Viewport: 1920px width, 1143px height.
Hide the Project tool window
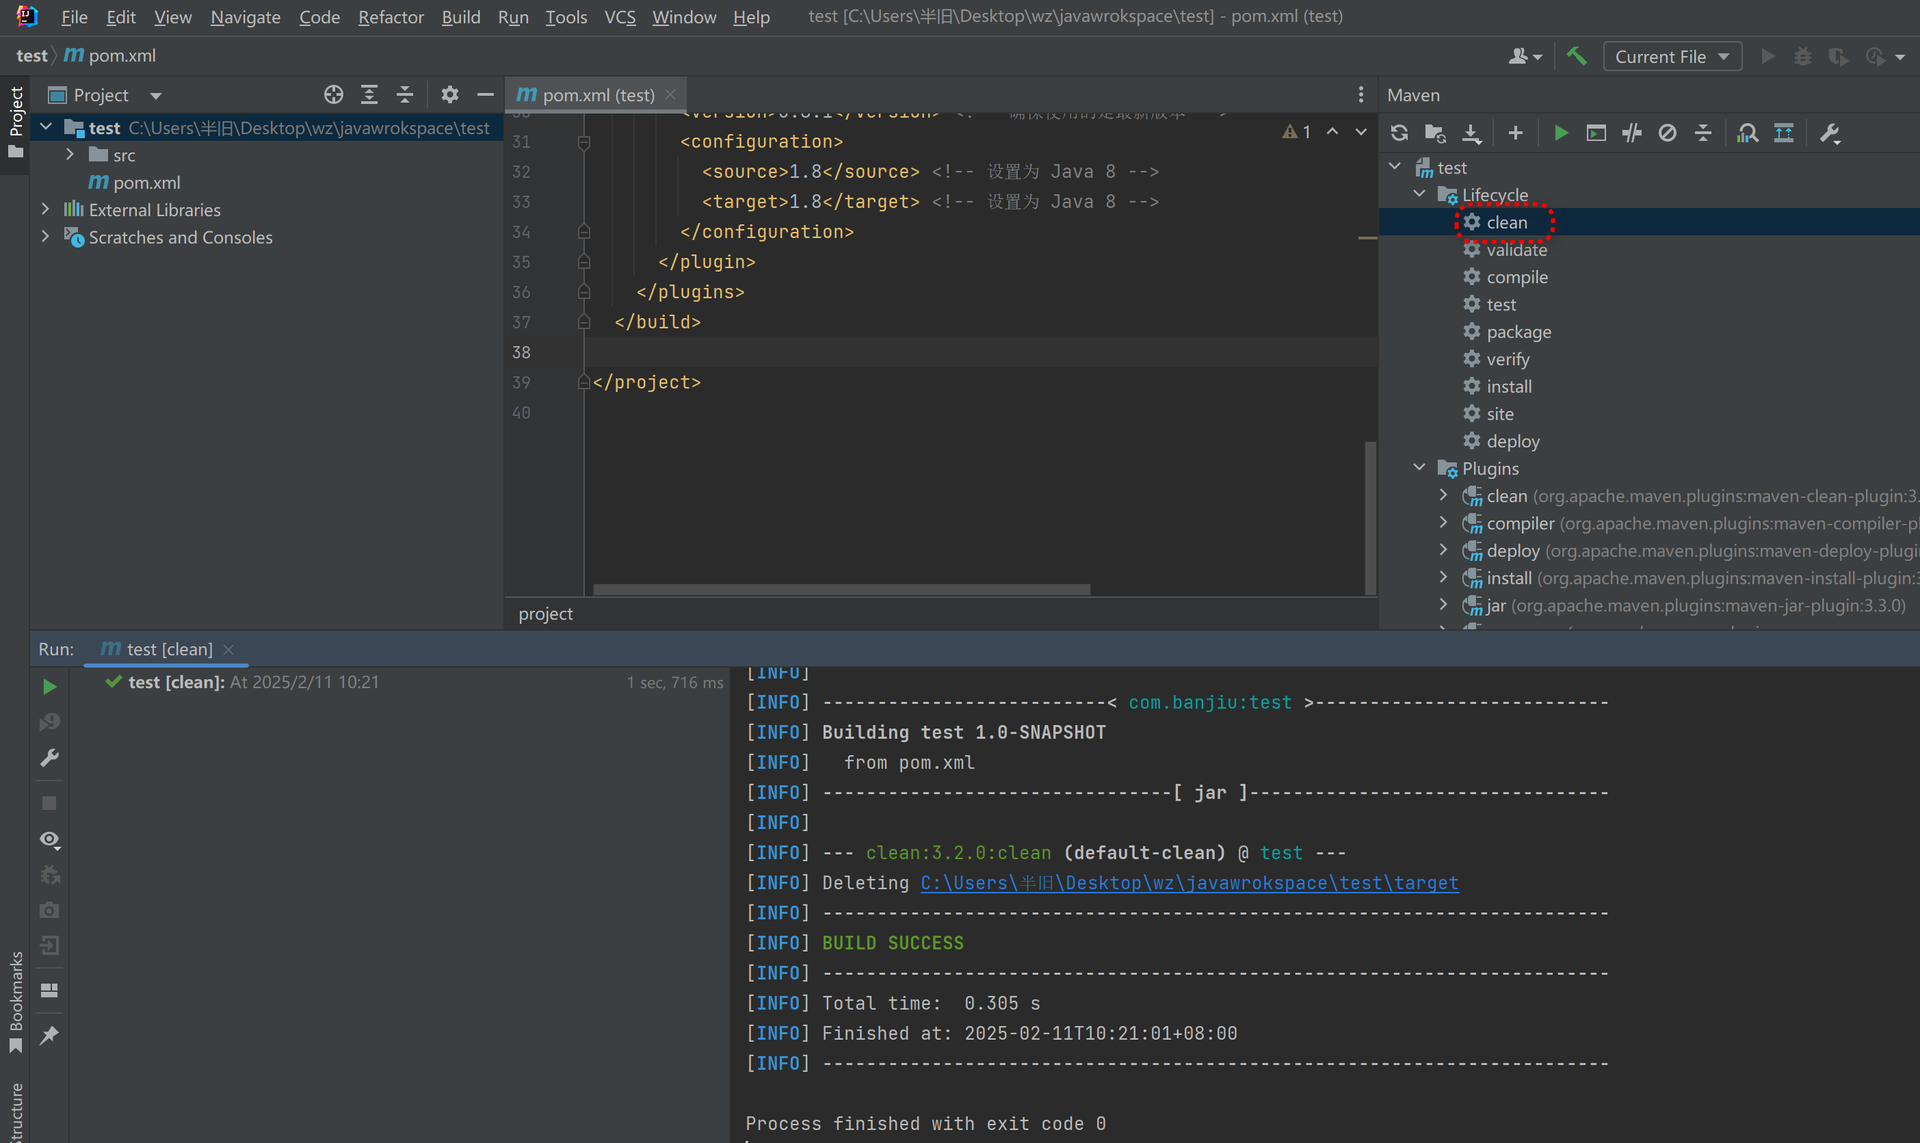click(x=485, y=94)
